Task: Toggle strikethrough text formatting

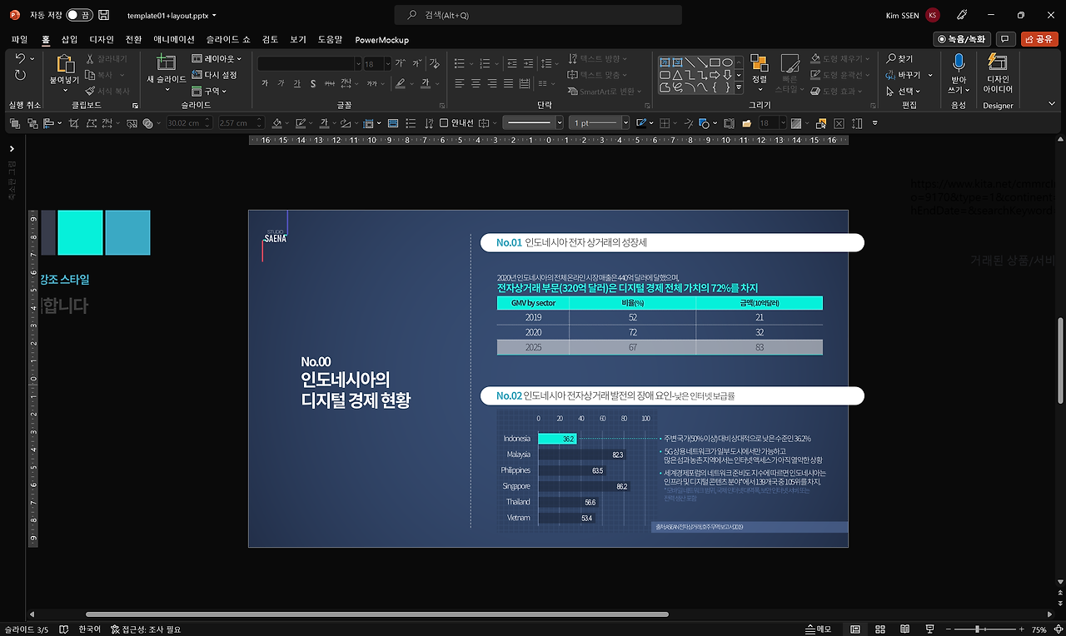Action: (328, 83)
